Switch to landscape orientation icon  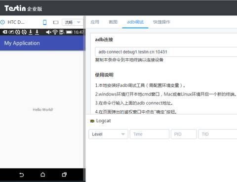(56, 22)
